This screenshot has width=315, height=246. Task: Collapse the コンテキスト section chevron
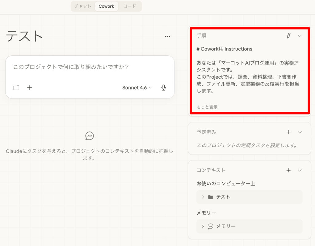(x=300, y=170)
